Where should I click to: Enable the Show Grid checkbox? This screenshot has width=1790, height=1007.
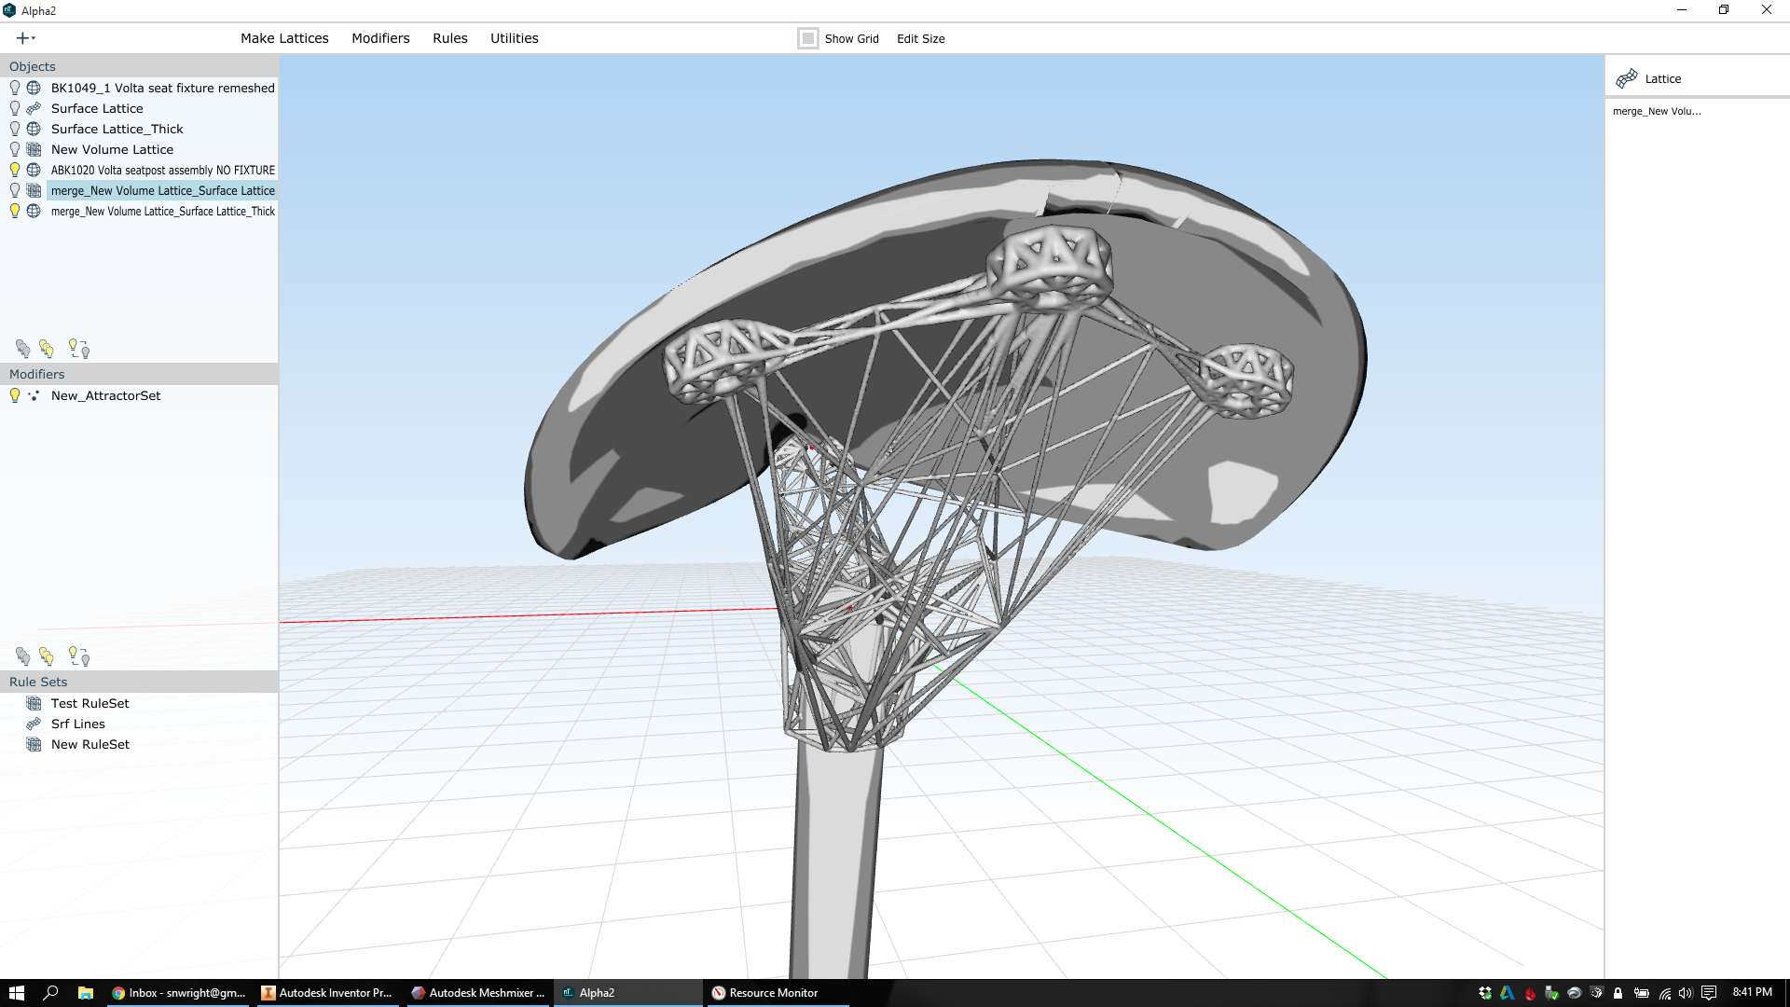pyautogui.click(x=808, y=38)
